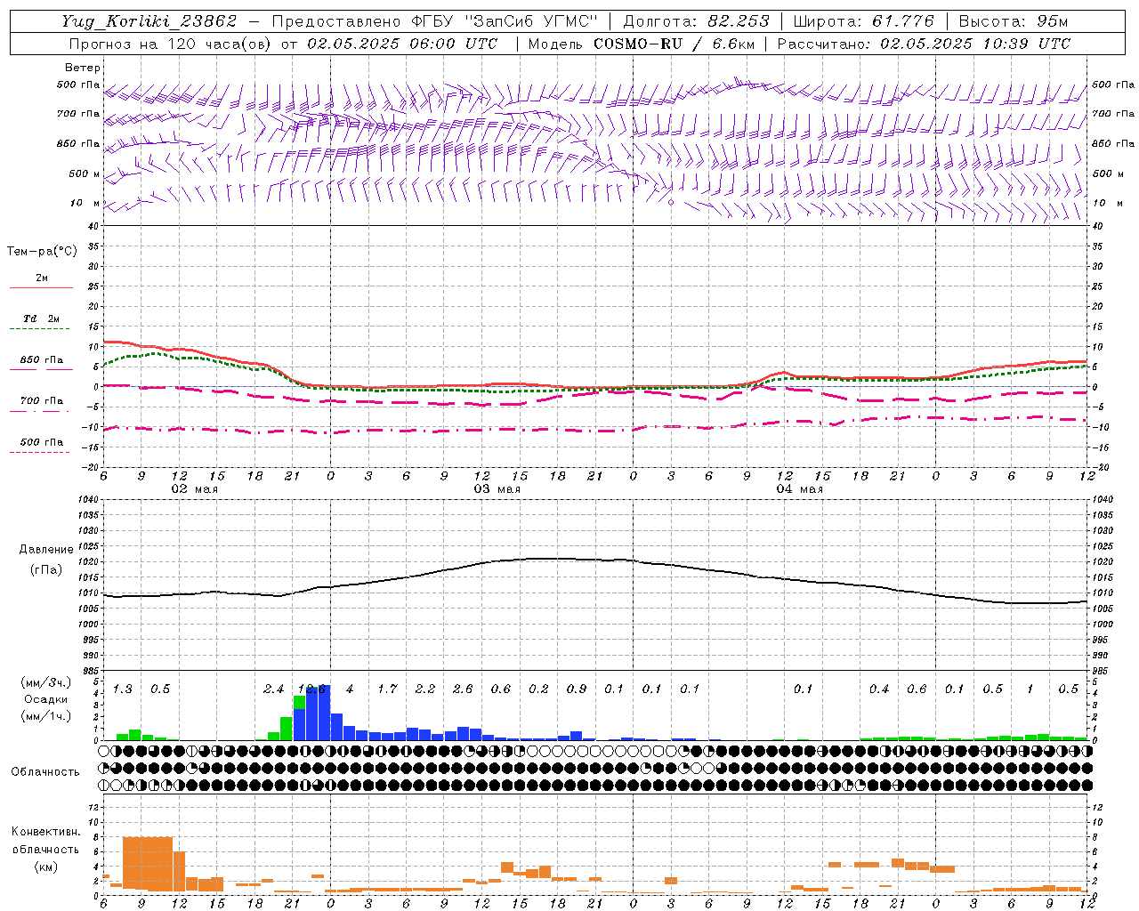Click the precipitation total "0.9"
This screenshot has height=911, width=1139.
pos(577,689)
